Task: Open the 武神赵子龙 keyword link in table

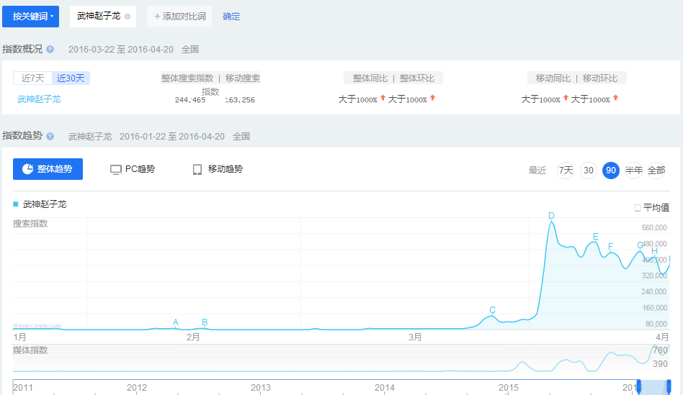Action: click(x=39, y=99)
